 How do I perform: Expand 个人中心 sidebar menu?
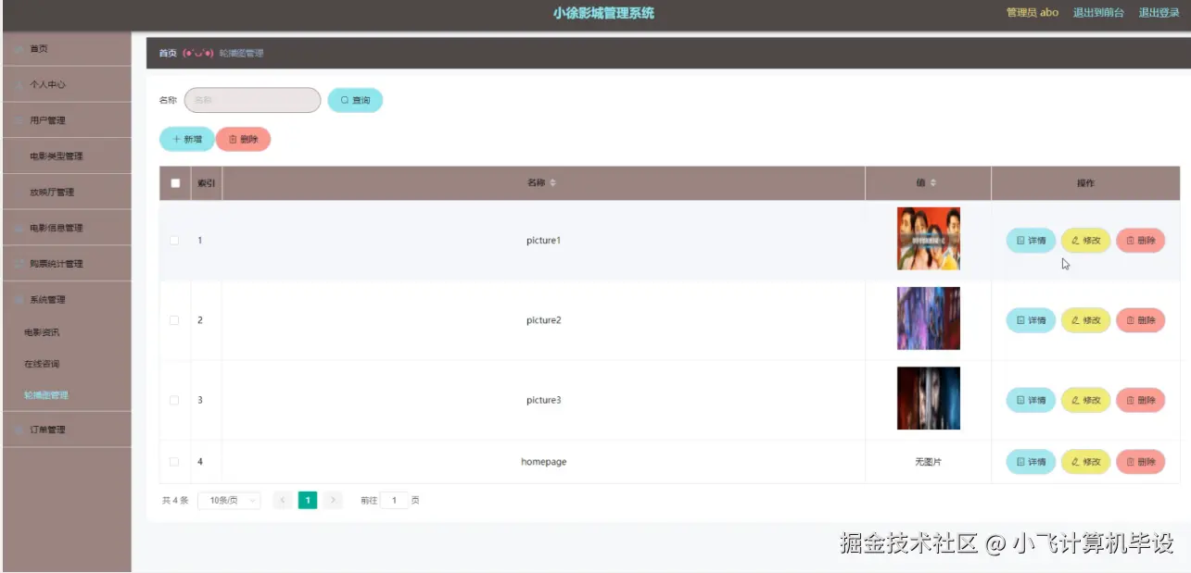(67, 84)
